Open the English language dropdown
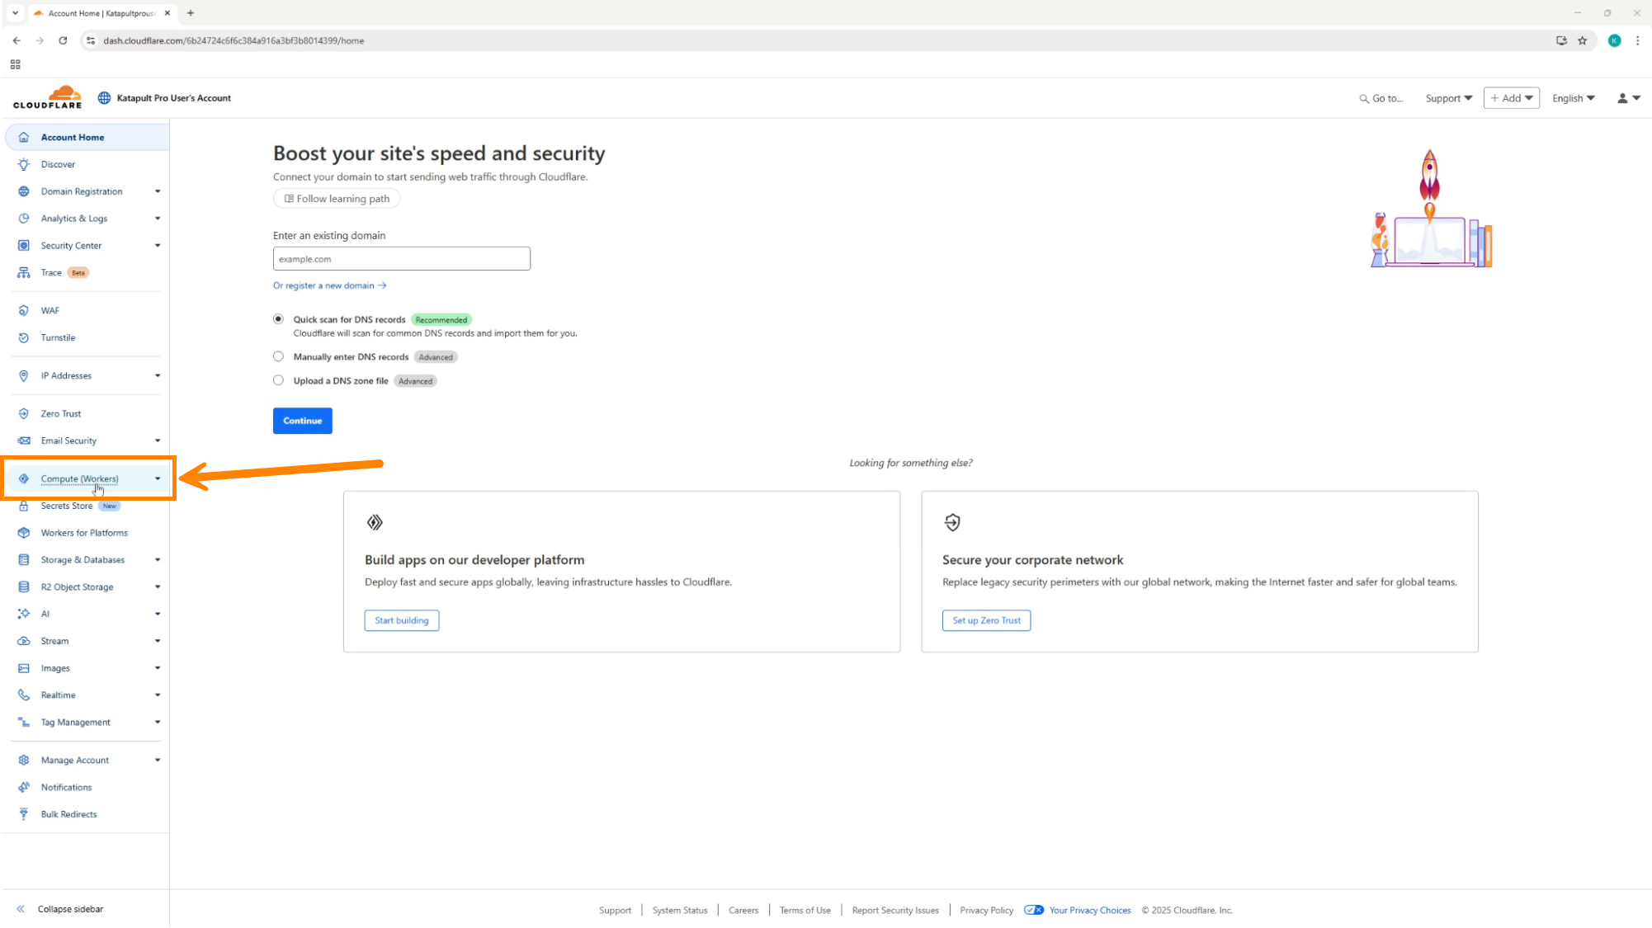 pos(1573,98)
